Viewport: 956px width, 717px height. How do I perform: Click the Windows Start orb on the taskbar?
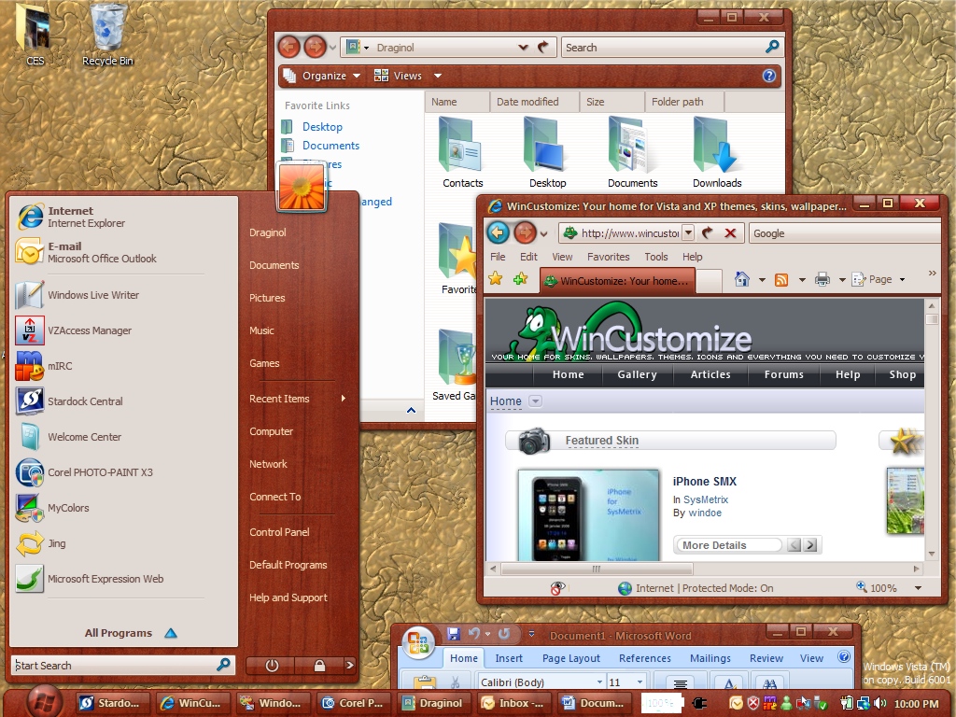[43, 701]
